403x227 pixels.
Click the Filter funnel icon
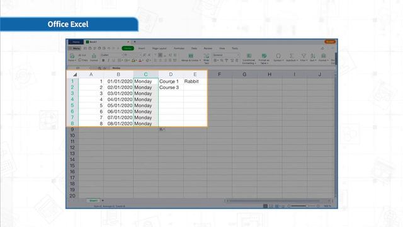(304, 56)
